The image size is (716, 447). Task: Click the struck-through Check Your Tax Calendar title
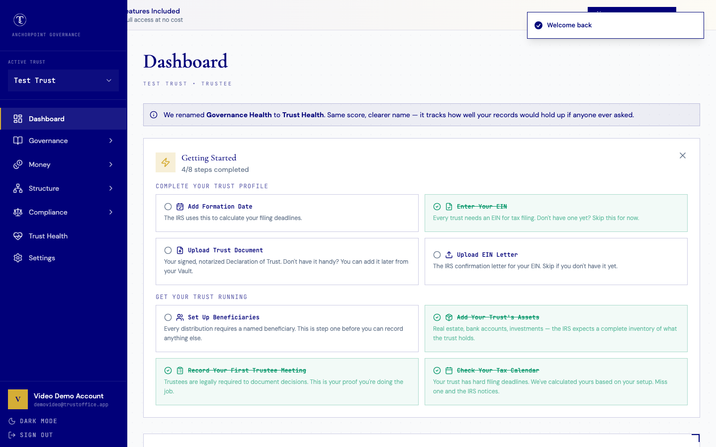(498, 371)
